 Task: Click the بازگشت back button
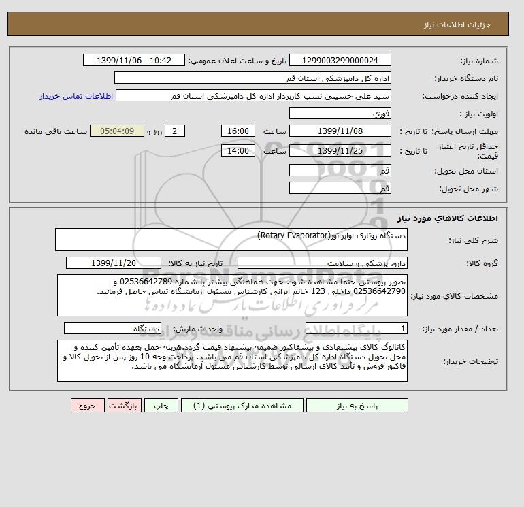pos(125,406)
